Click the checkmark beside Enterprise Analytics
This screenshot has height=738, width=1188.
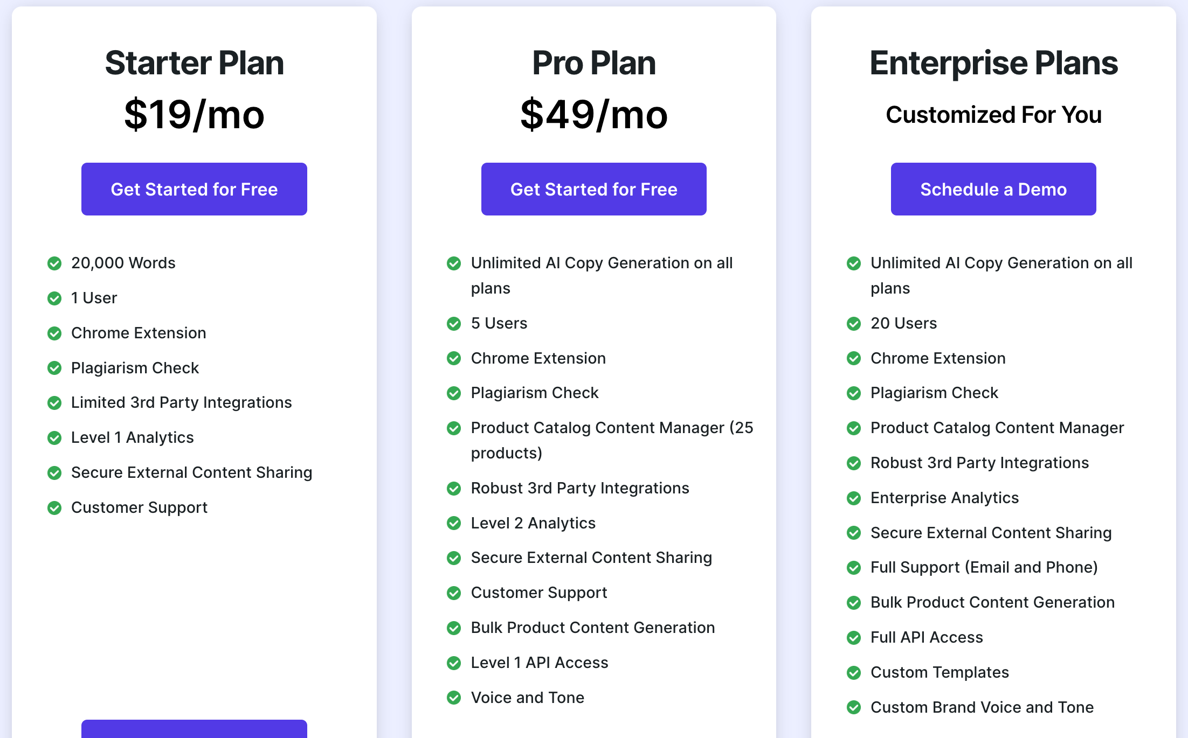(854, 498)
